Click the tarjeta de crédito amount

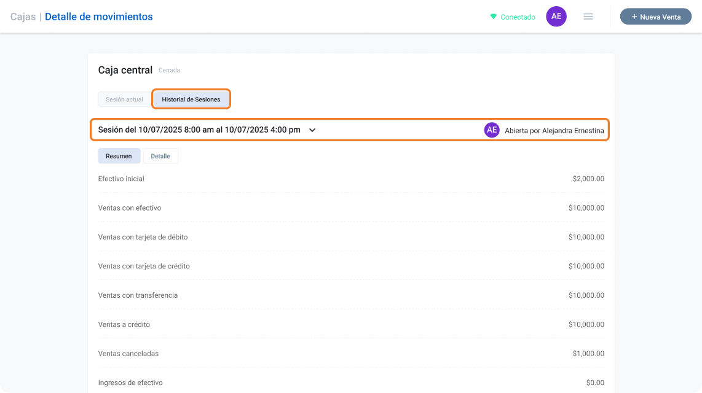click(586, 266)
